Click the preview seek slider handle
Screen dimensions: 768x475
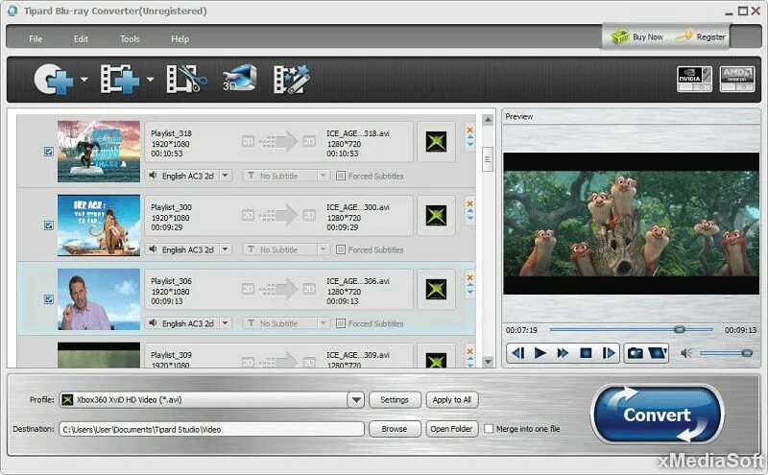click(x=680, y=329)
